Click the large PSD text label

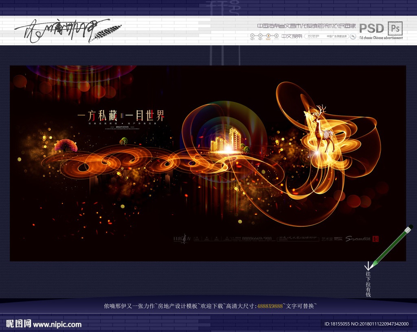tap(371, 28)
